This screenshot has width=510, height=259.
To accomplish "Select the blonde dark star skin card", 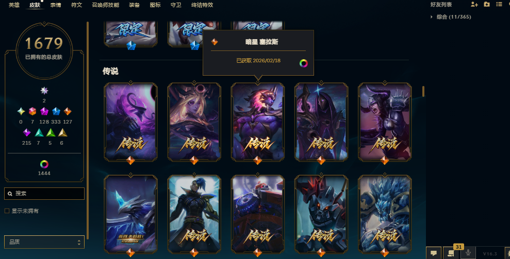I will pos(194,122).
